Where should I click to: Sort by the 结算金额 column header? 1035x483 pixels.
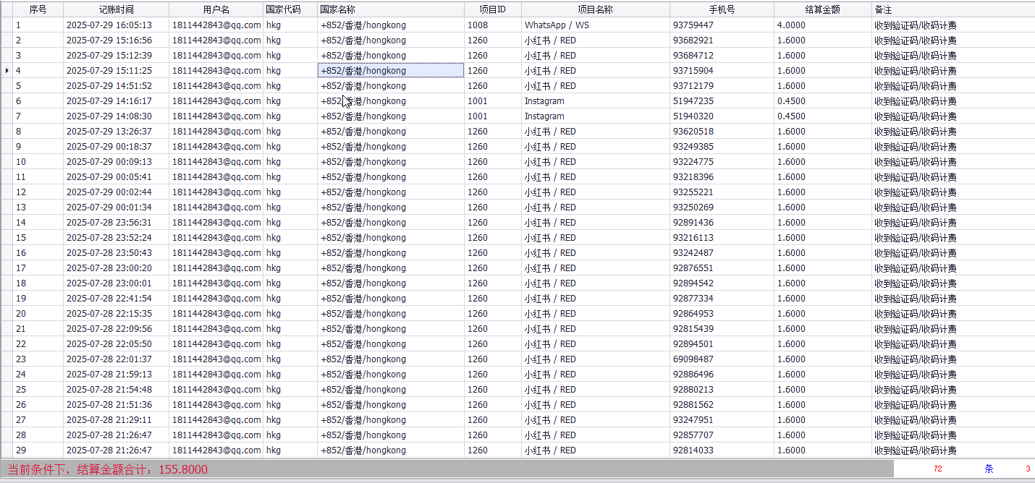click(823, 9)
